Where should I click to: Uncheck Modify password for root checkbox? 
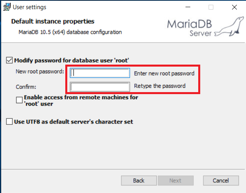10,60
